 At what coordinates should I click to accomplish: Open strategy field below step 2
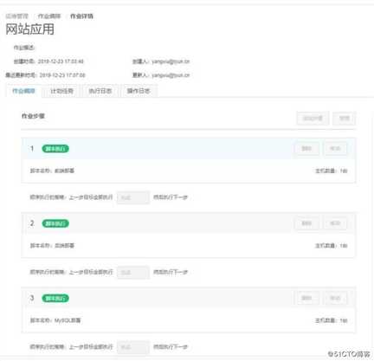point(133,273)
